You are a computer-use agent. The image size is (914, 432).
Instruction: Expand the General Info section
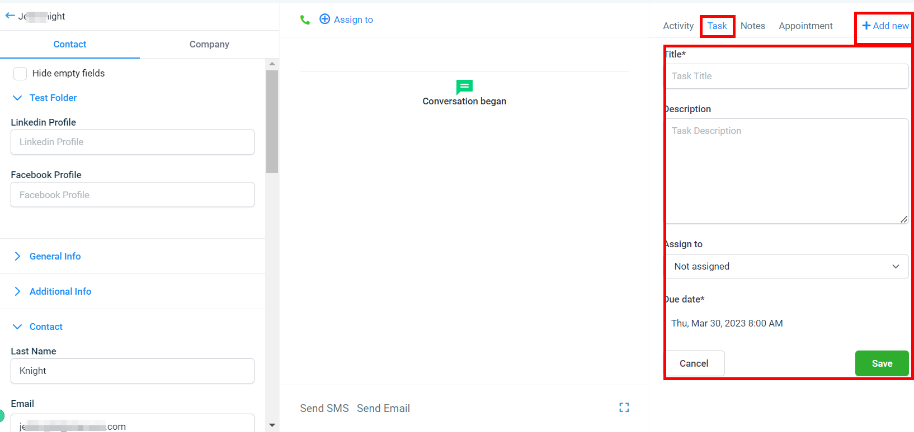coord(17,256)
